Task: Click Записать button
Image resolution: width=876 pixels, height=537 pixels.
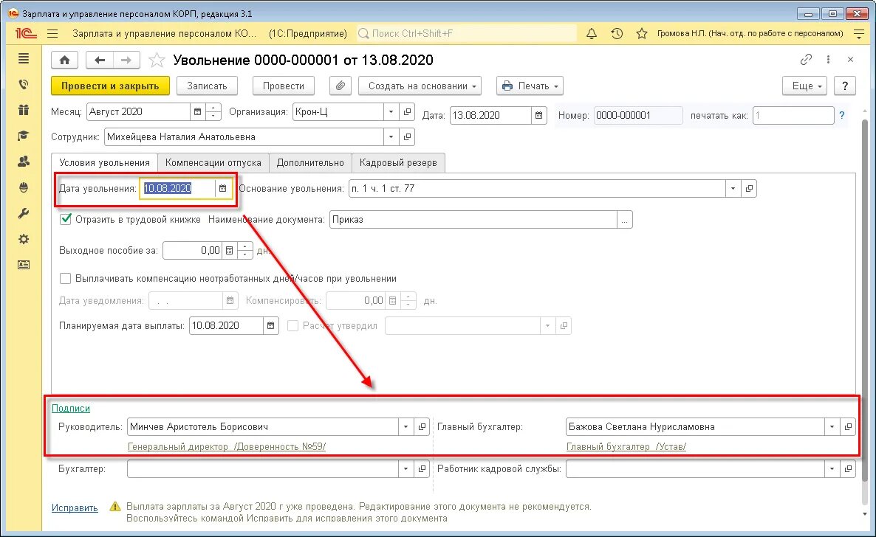Action: (x=207, y=86)
